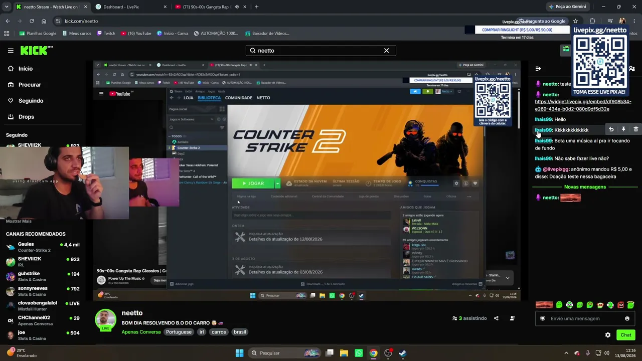
Task: Select the neetto Stream Kick tab
Action: click(51, 7)
